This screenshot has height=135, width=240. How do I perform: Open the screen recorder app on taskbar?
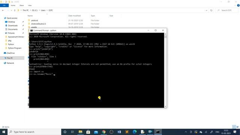tap(150, 132)
